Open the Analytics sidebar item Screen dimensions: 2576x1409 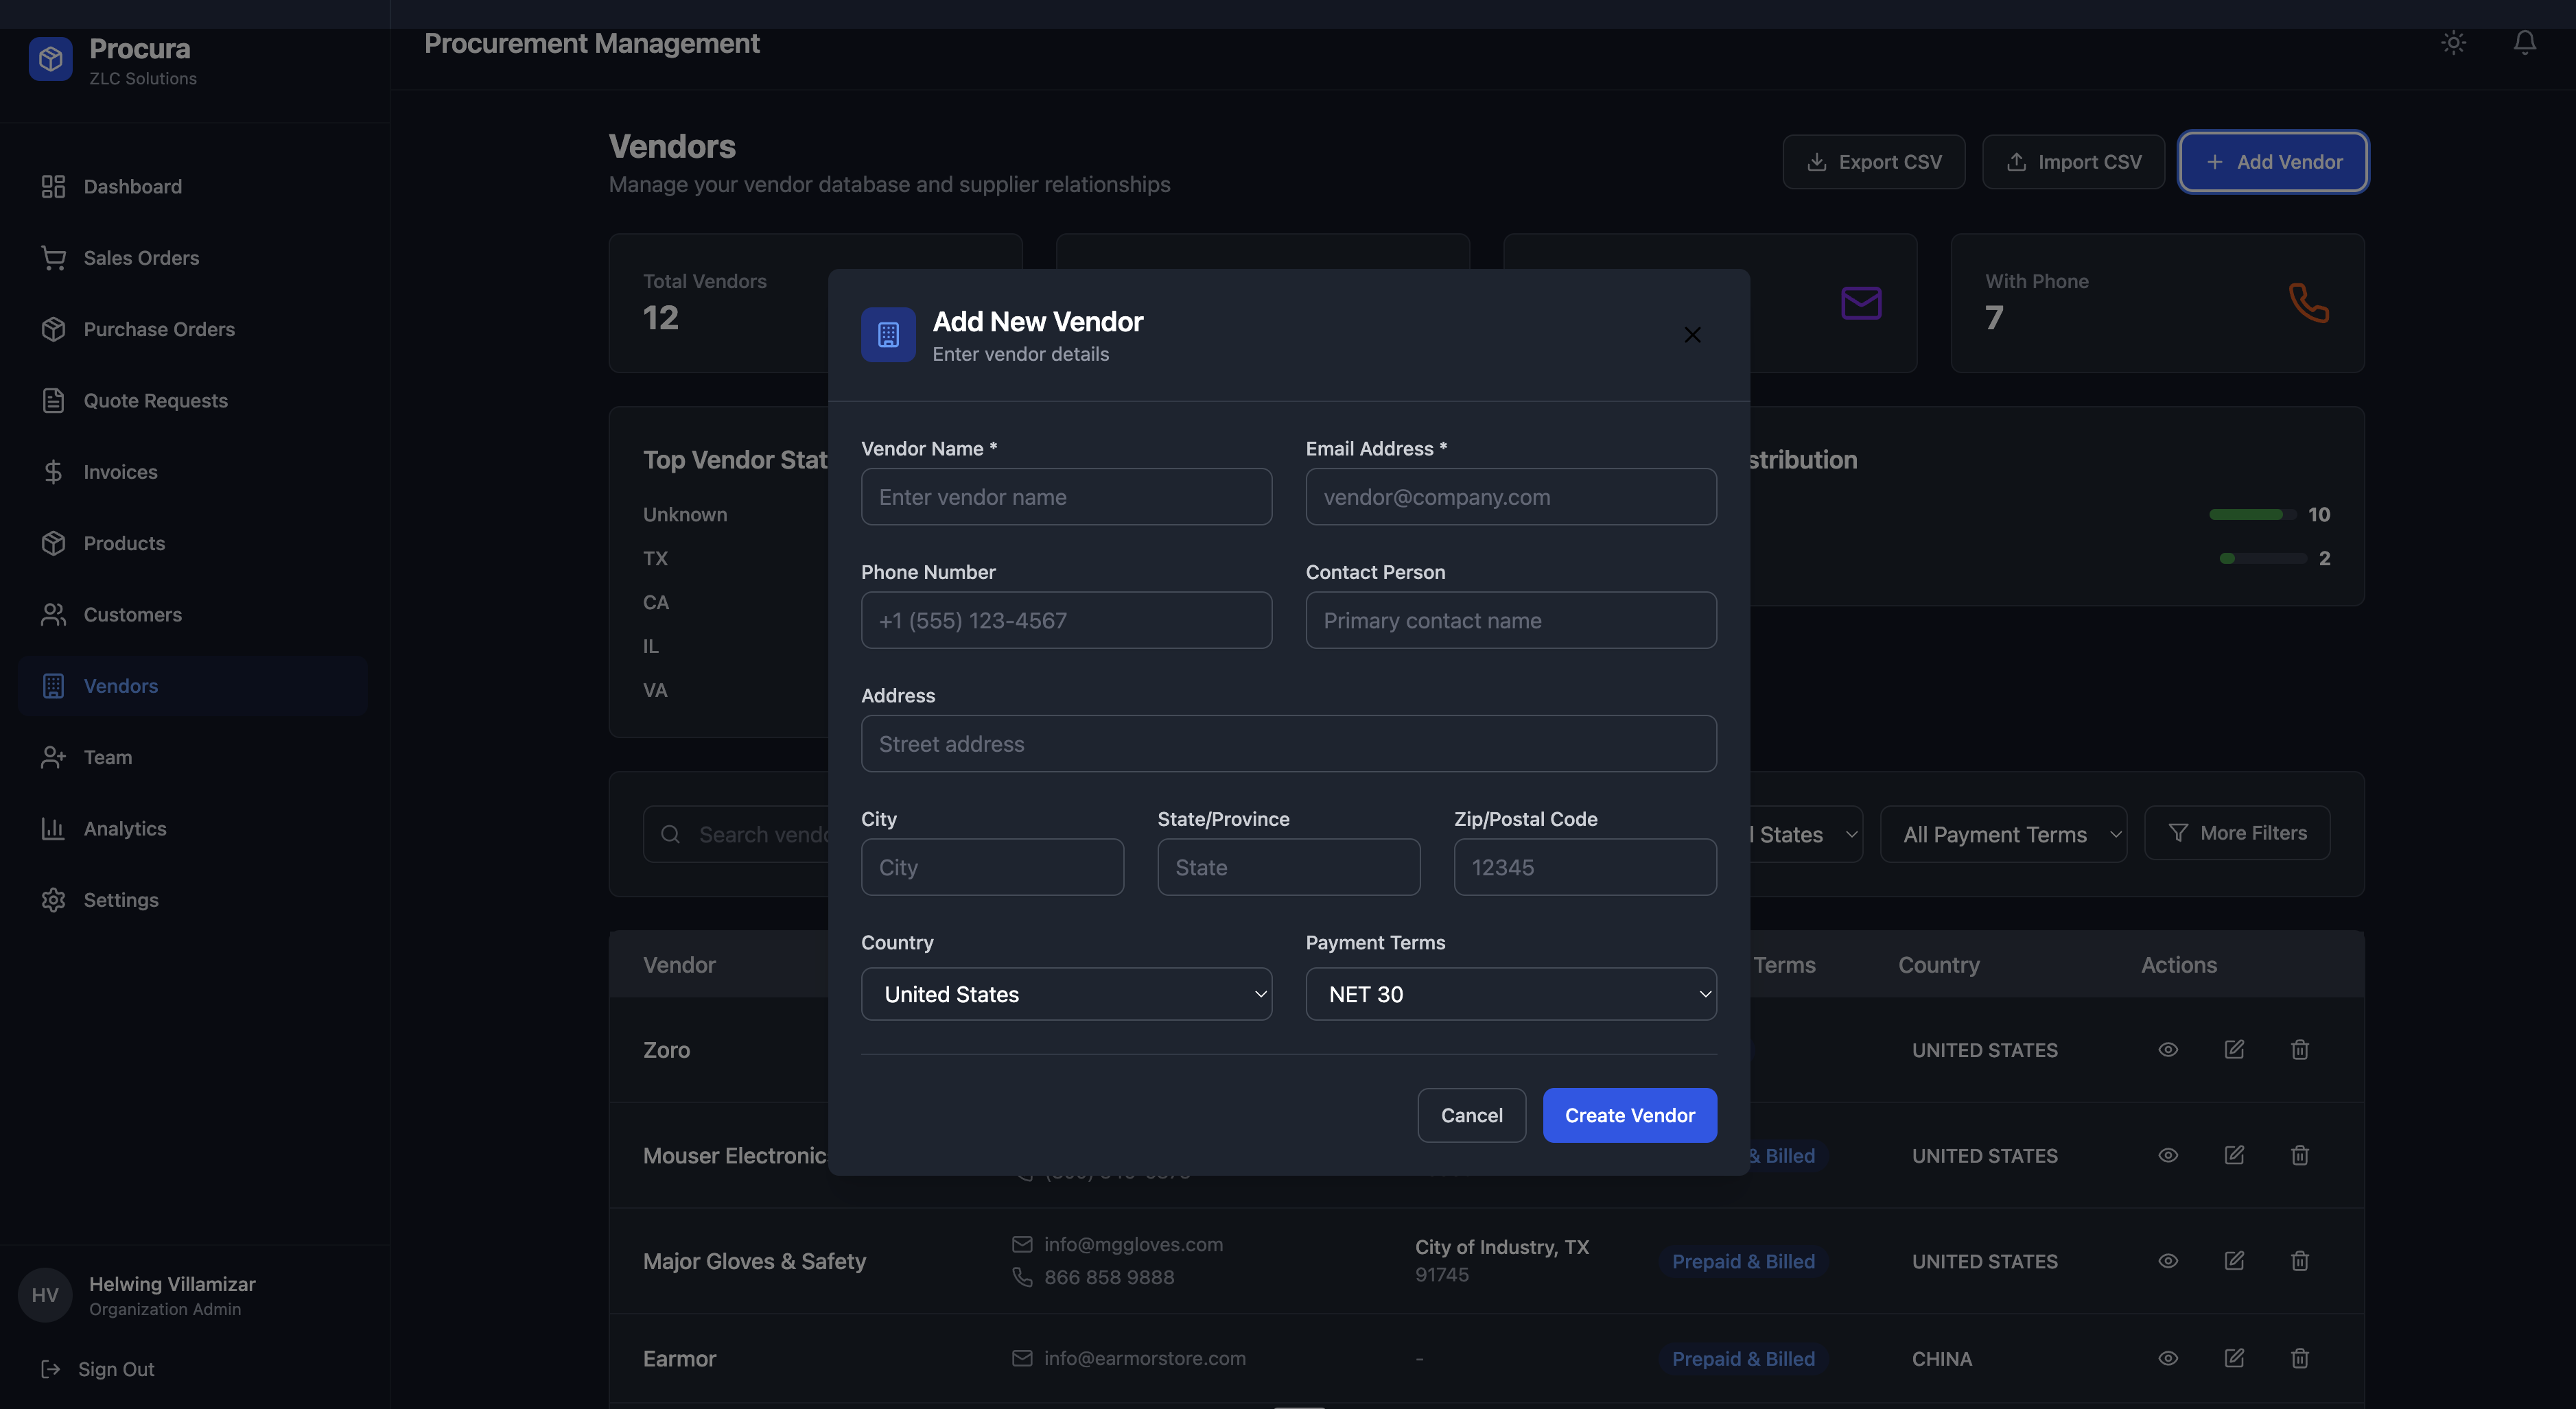click(x=125, y=828)
